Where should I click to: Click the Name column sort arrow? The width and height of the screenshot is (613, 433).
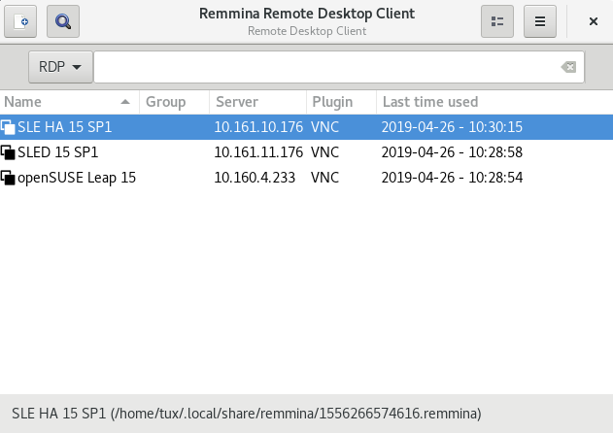tap(125, 102)
